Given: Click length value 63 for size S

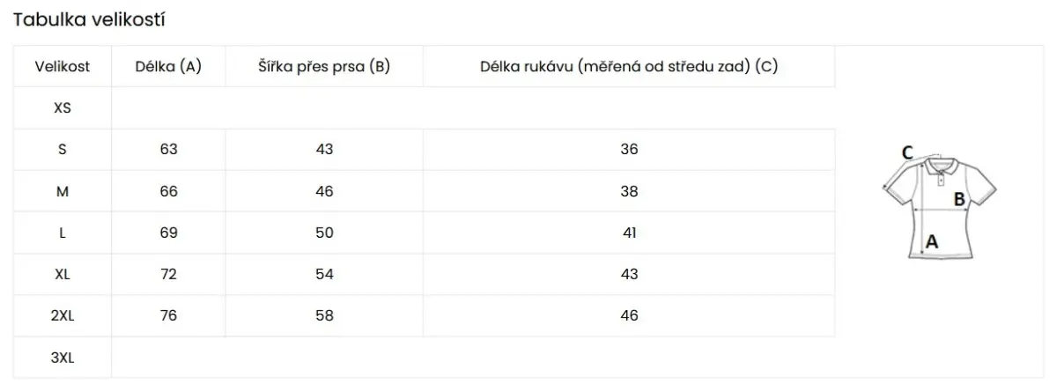Looking at the screenshot, I should tap(169, 150).
